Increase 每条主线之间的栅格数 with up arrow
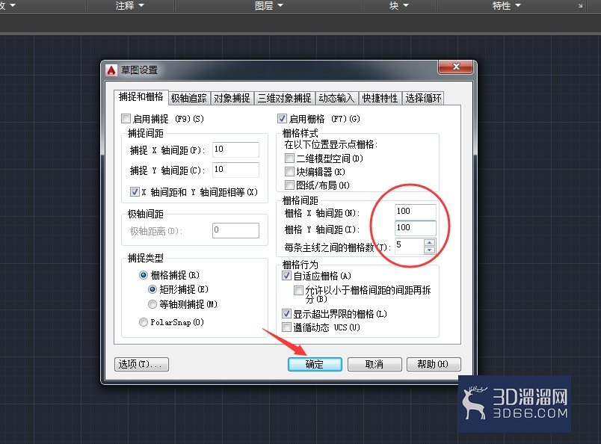The image size is (601, 444). [x=430, y=243]
